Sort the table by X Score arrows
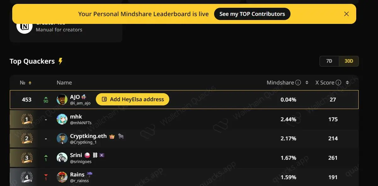Image resolution: width=378 pixels, height=186 pixels. [347, 83]
